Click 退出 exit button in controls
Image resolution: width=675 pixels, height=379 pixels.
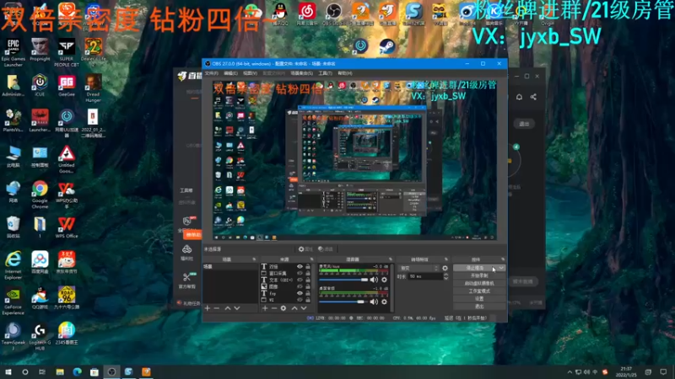pyautogui.click(x=479, y=306)
